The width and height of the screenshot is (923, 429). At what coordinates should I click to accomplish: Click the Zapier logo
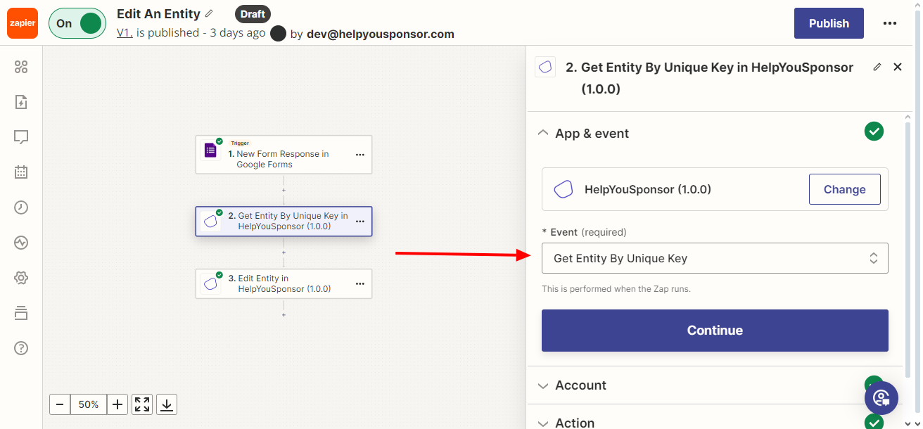23,23
